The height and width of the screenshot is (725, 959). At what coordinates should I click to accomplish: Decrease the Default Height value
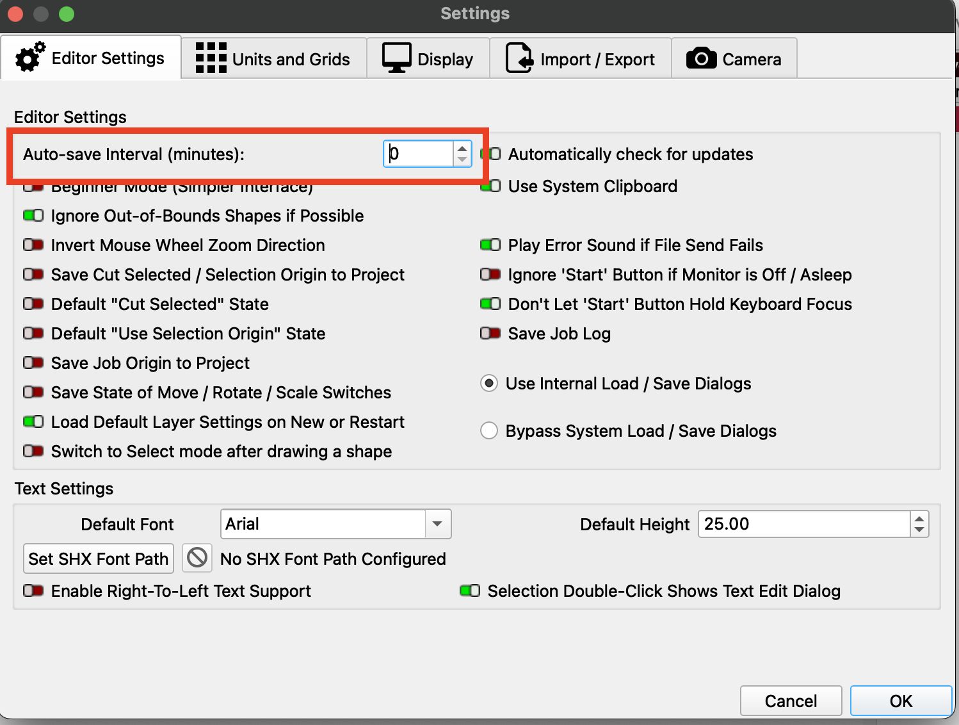[919, 530]
